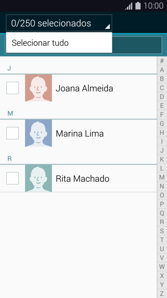The height and width of the screenshot is (298, 167).
Task: Jump to index letter R
Action: pyautogui.click(x=162, y=222)
